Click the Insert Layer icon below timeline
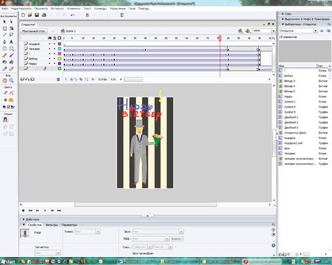 tap(22, 79)
